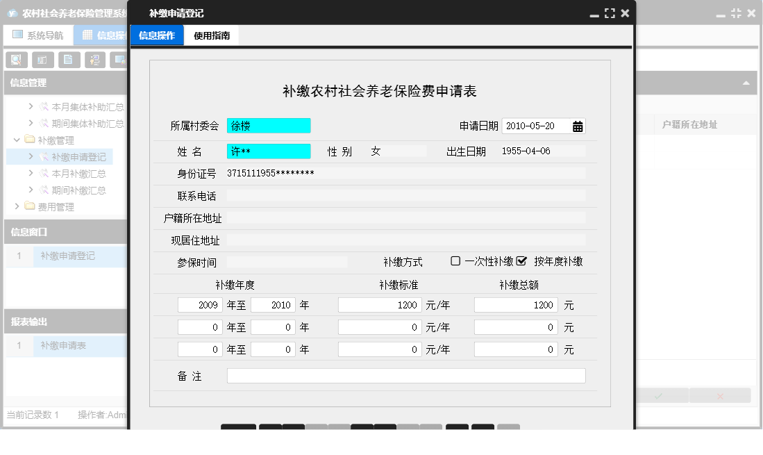Enable the 一次性补缴 checkbox
763x455 pixels.
456,261
